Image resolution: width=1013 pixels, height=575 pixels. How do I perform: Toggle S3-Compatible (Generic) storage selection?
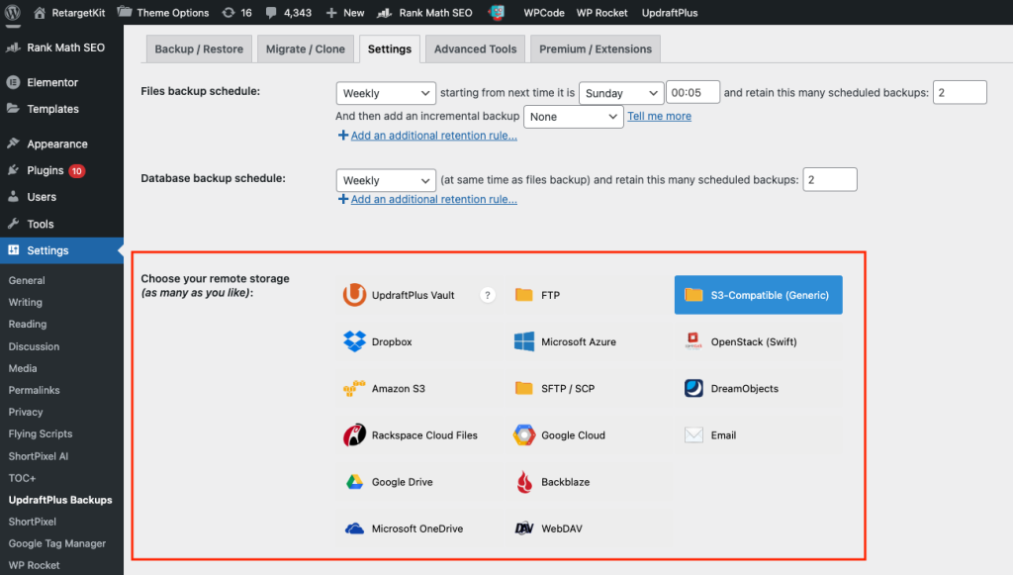click(x=759, y=295)
